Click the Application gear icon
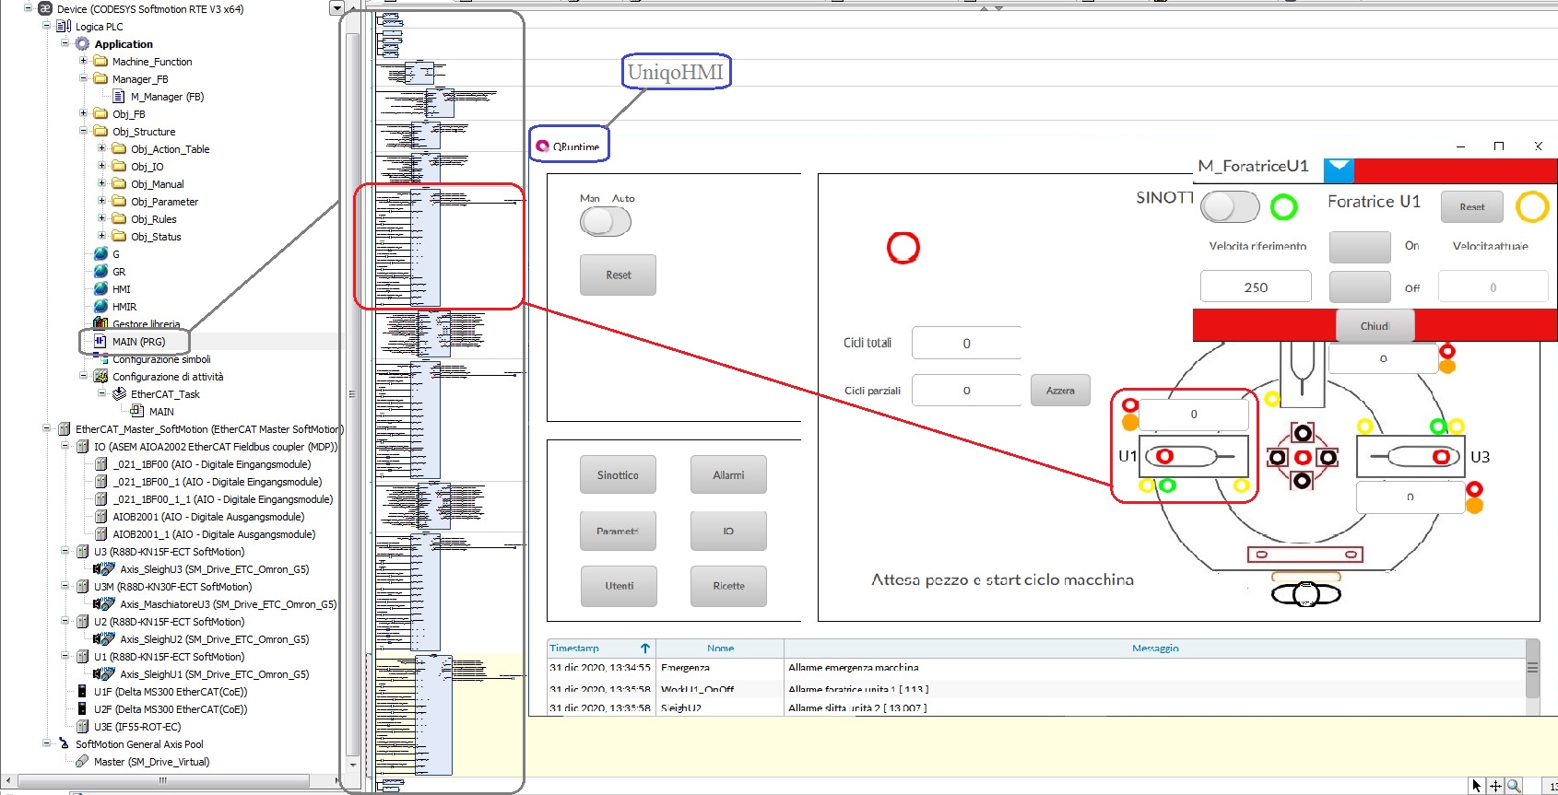 pyautogui.click(x=83, y=43)
